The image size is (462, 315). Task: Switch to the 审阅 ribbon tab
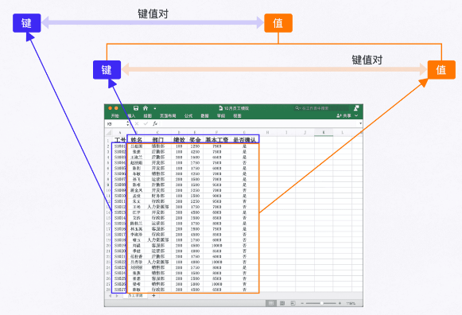pos(221,116)
